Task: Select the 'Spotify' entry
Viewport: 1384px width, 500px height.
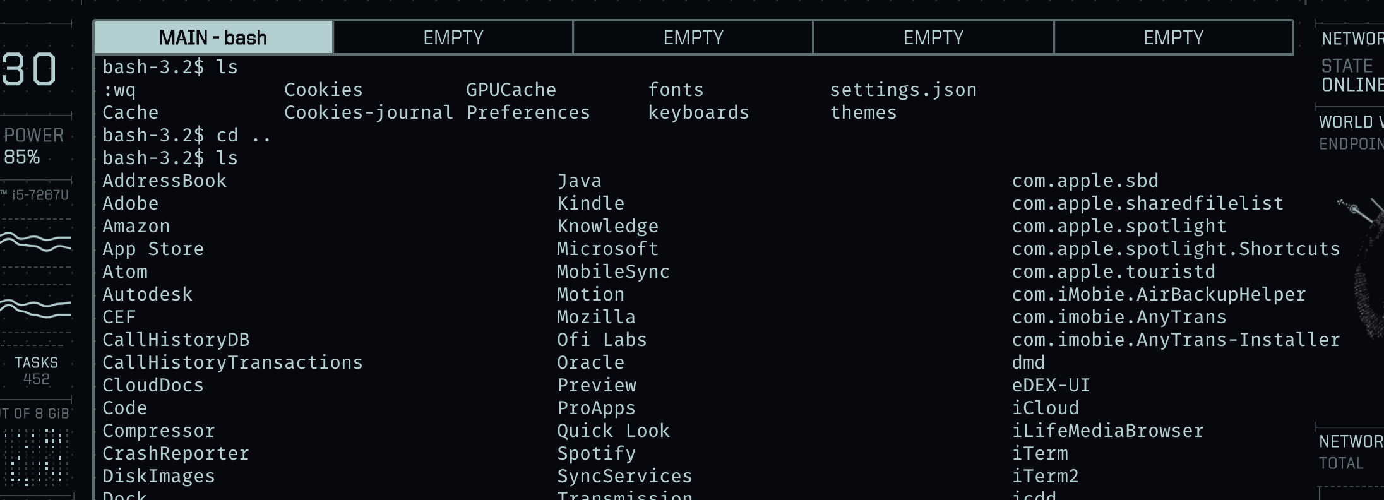Action: (597, 453)
